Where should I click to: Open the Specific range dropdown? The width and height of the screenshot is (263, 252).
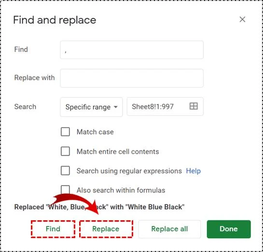(x=91, y=107)
